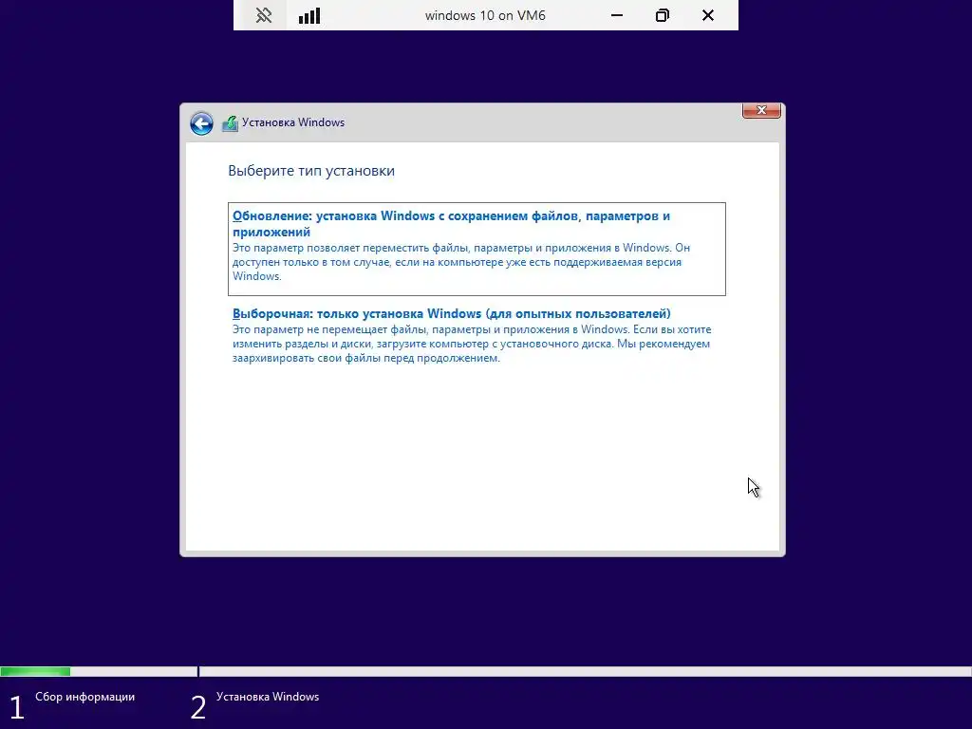
Task: Click the custom option description paragraph
Action: point(472,344)
